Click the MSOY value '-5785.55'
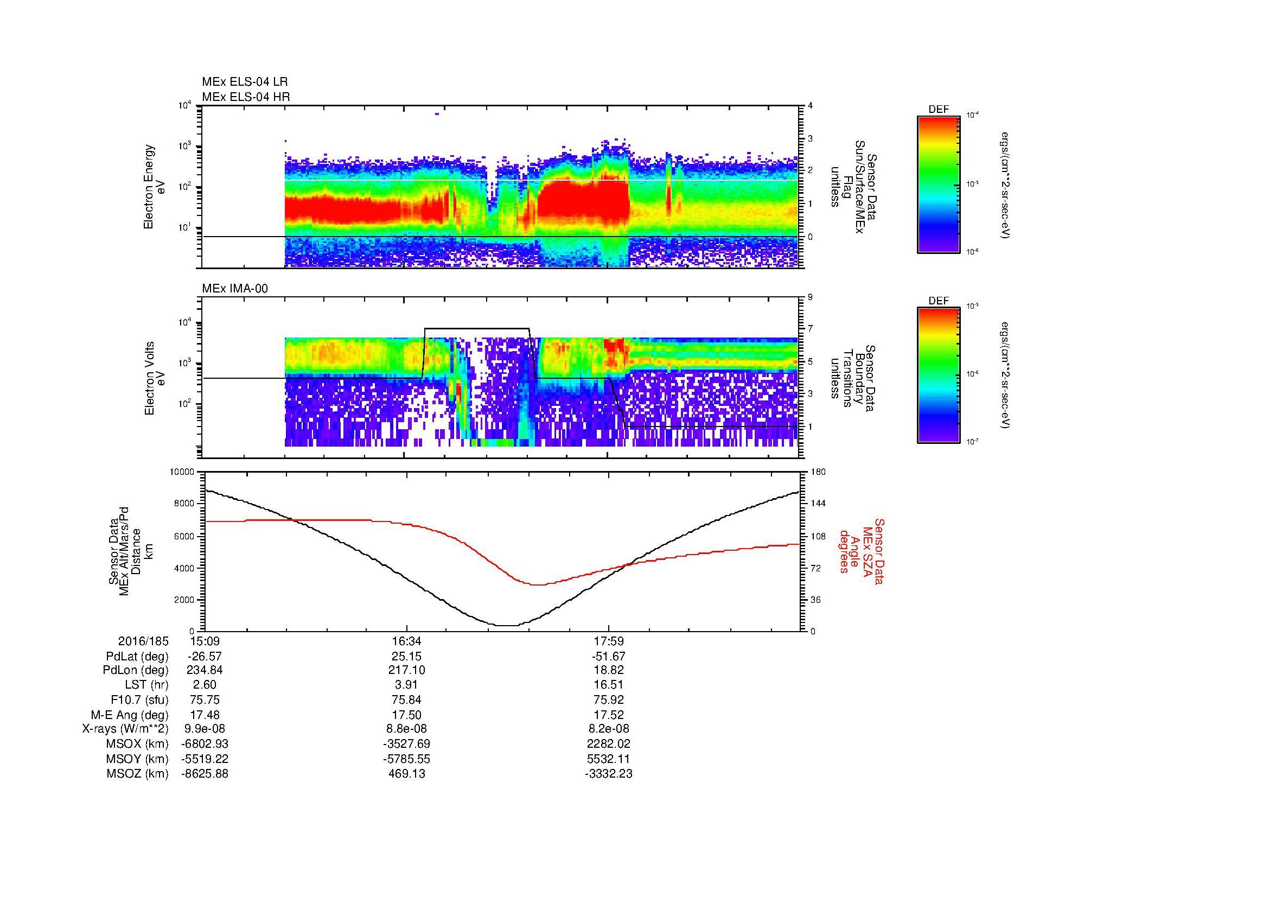This screenshot has width=1269, height=897. (x=407, y=759)
